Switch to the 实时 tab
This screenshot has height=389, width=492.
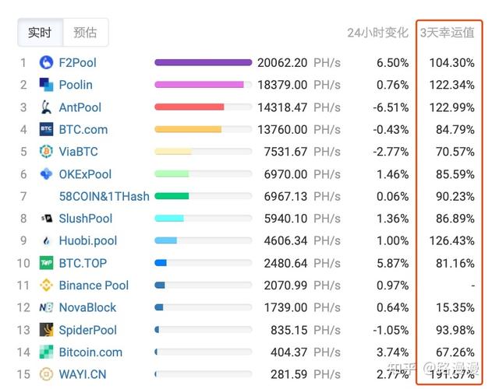[x=40, y=33]
